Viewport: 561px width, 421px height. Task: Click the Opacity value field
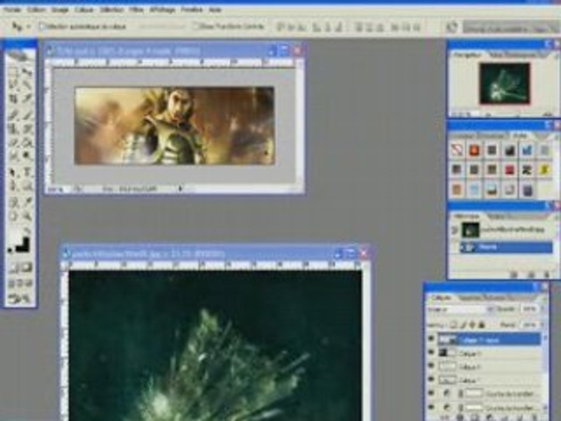click(x=530, y=309)
